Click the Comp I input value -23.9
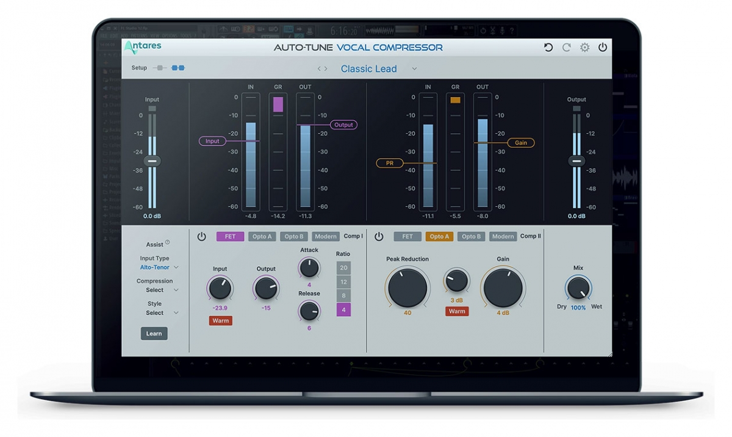The height and width of the screenshot is (437, 732). [220, 308]
